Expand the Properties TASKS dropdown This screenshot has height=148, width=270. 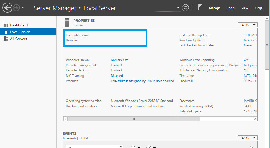coord(248,25)
